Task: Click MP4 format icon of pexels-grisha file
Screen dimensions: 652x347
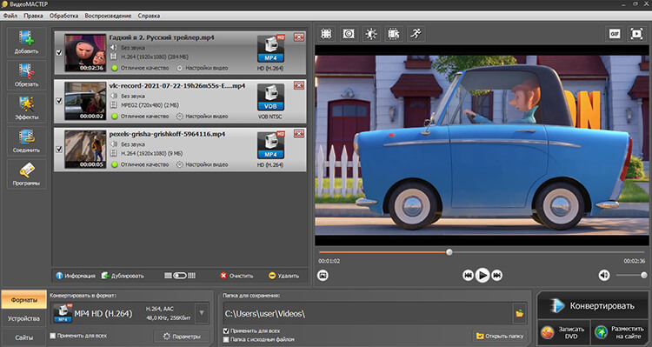Action: coord(270,144)
